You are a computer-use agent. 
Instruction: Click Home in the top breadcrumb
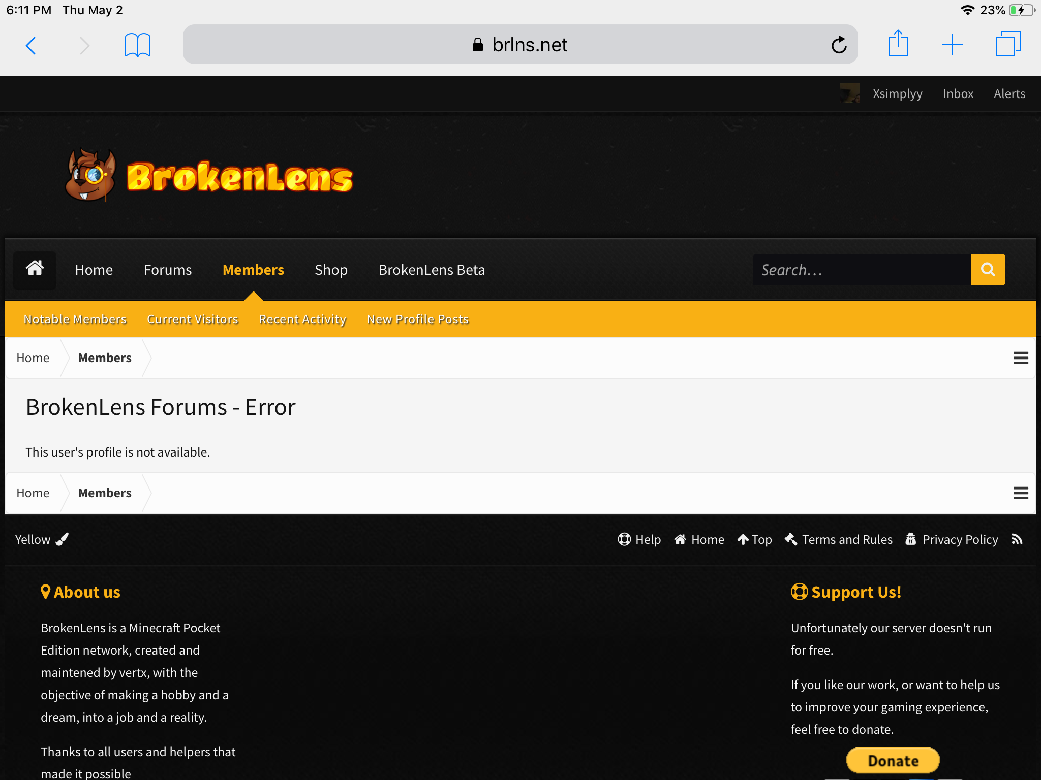pos(33,357)
